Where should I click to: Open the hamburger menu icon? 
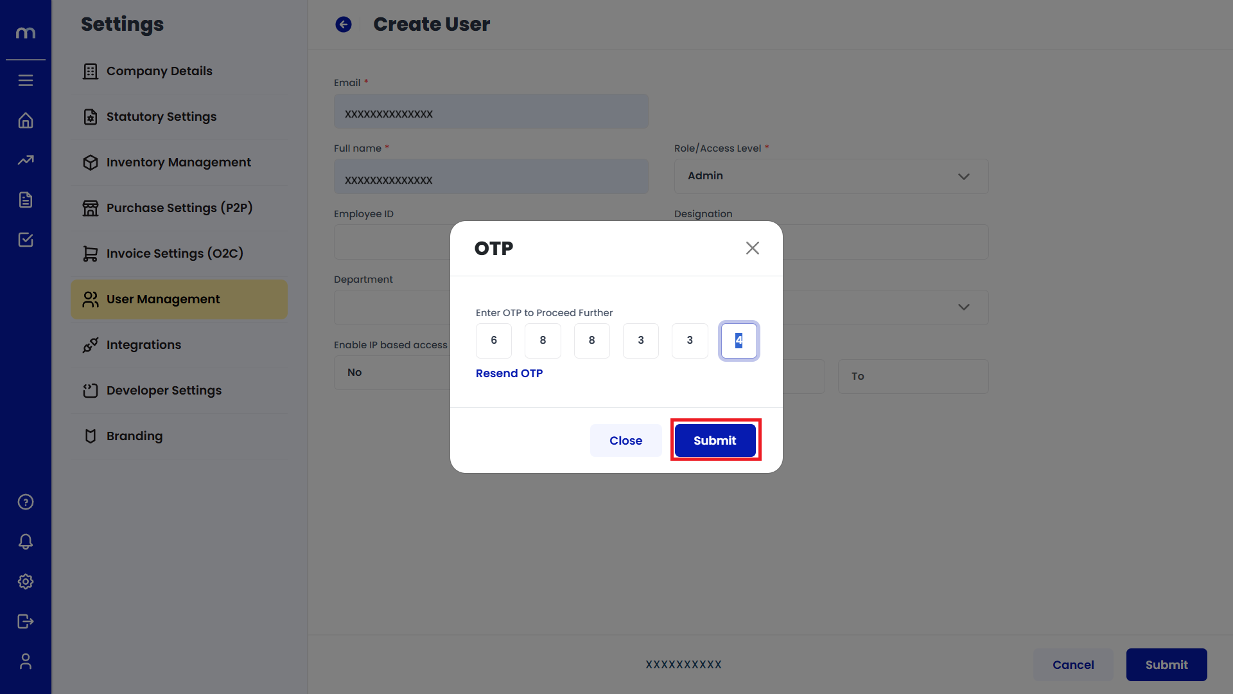26,80
